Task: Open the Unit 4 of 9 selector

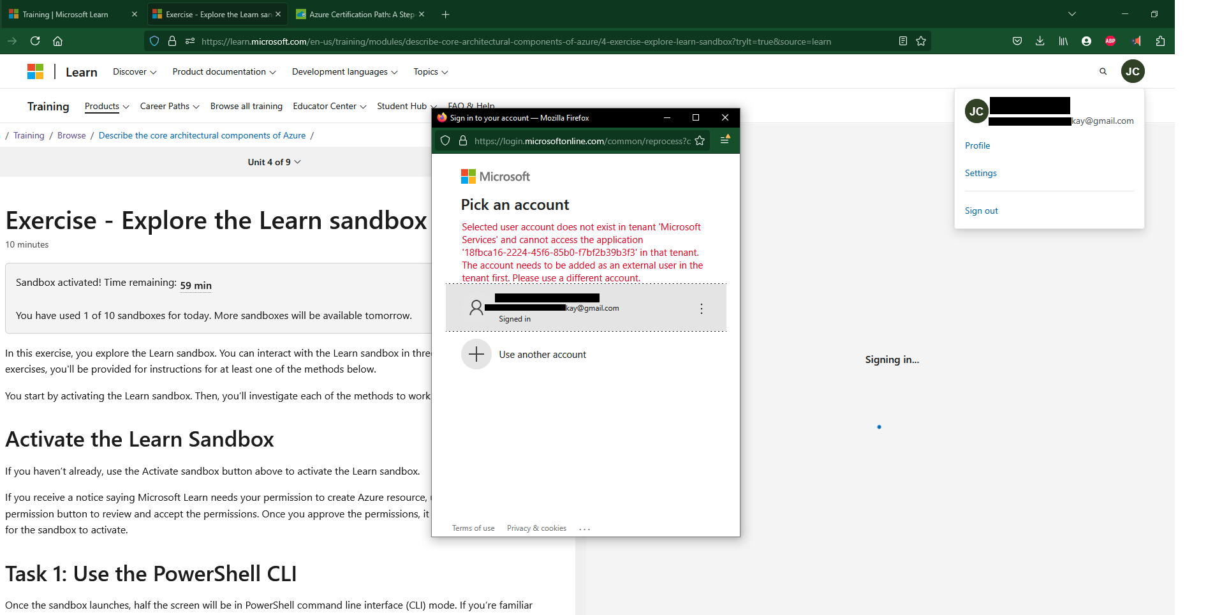Action: click(x=274, y=162)
